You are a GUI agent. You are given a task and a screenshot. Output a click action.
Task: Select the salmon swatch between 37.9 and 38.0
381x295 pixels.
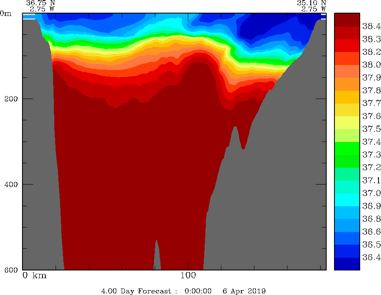(x=347, y=71)
